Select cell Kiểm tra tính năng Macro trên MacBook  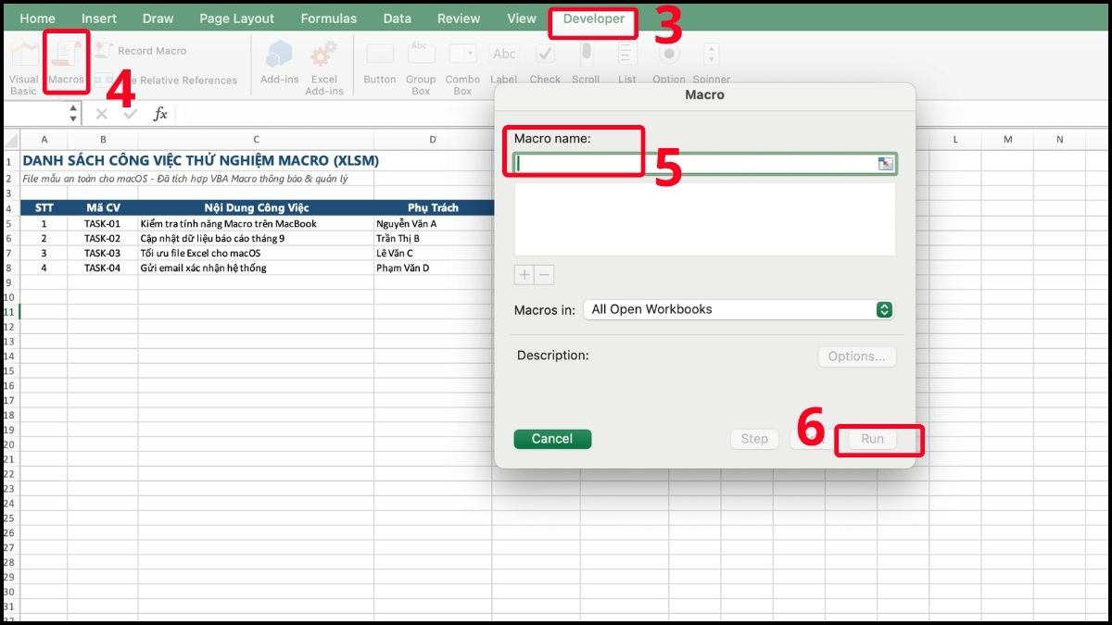pos(256,223)
